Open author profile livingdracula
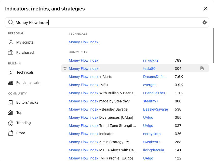This screenshot has height=161, width=214. 154,150
